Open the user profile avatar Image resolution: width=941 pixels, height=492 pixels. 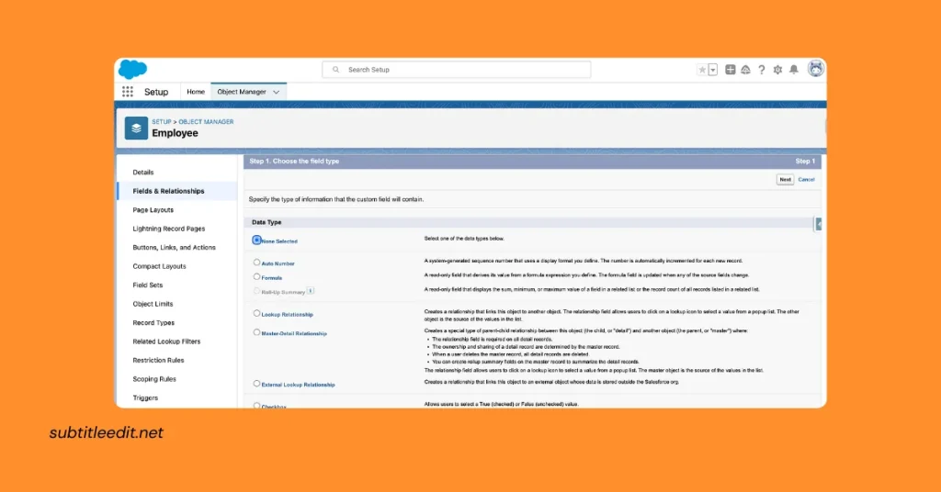click(815, 70)
